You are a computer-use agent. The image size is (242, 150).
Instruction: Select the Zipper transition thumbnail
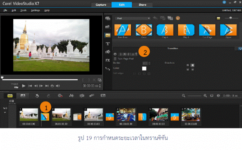tap(228, 30)
